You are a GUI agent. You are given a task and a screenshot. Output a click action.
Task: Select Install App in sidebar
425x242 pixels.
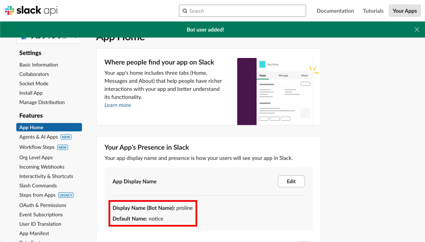(x=31, y=93)
